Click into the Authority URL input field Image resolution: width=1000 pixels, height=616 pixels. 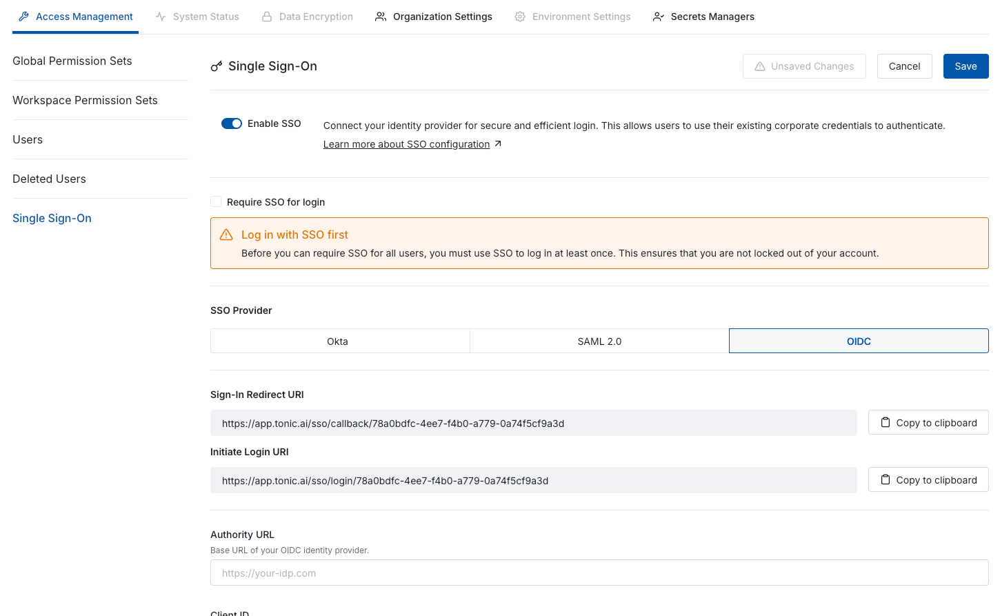pos(599,573)
